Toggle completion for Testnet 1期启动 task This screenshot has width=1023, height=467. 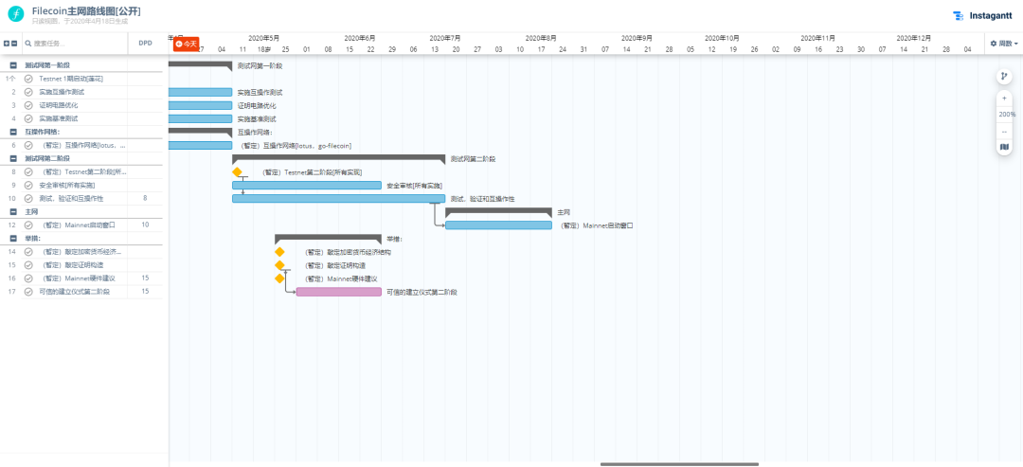28,79
